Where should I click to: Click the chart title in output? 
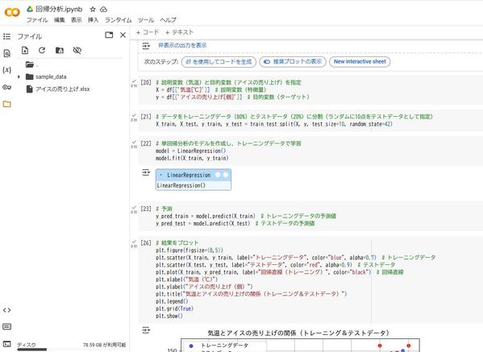pyautogui.click(x=298, y=333)
